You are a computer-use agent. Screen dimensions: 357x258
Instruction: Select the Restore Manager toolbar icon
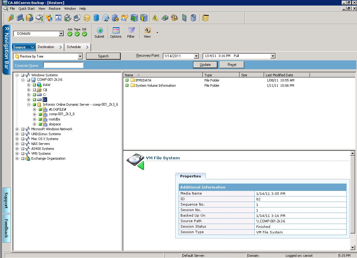(39, 18)
